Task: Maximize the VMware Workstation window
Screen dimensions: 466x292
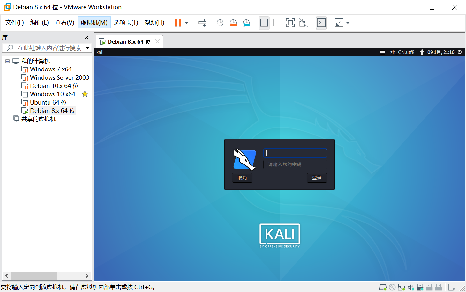Action: [432, 7]
